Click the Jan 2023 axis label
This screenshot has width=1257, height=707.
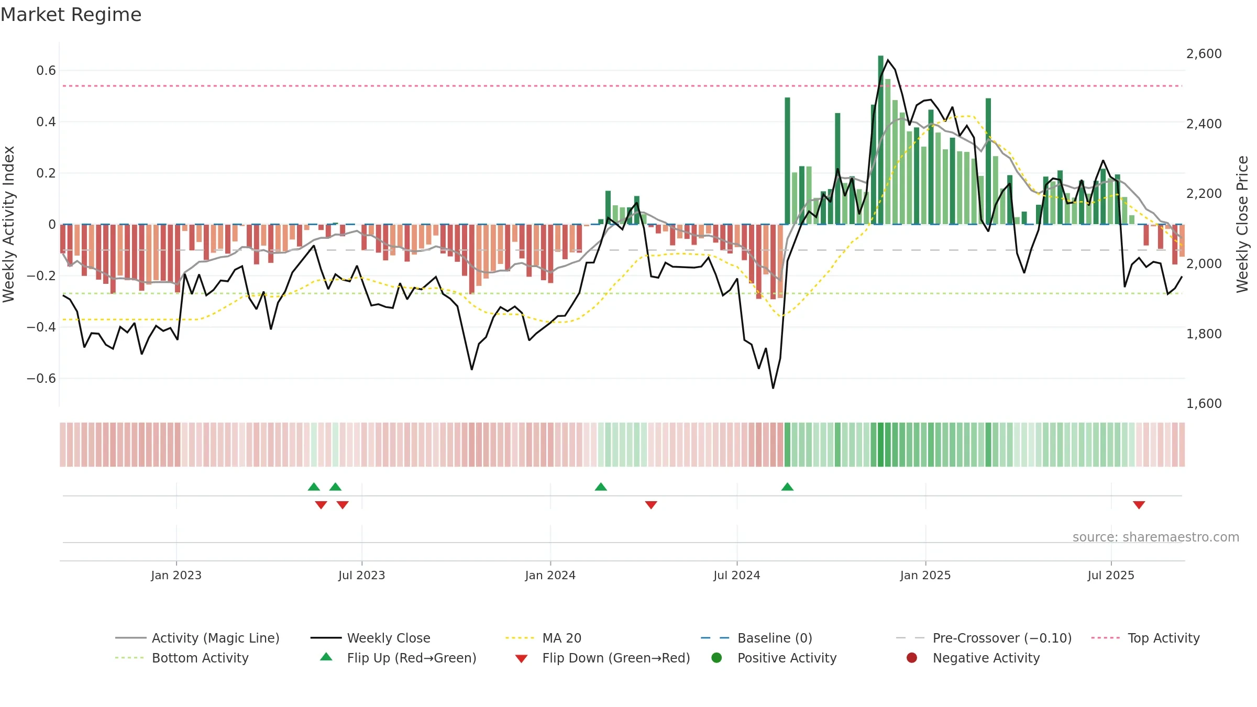(x=176, y=575)
